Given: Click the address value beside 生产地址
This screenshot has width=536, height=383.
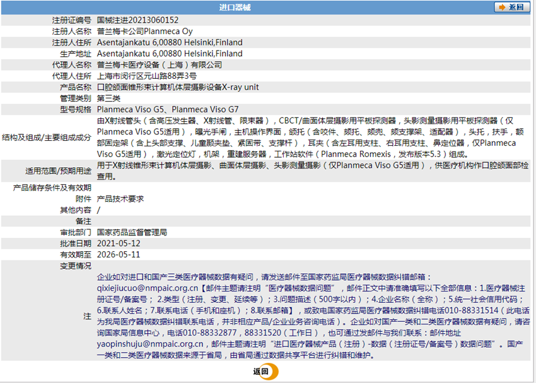Looking at the screenshot, I should coord(170,54).
